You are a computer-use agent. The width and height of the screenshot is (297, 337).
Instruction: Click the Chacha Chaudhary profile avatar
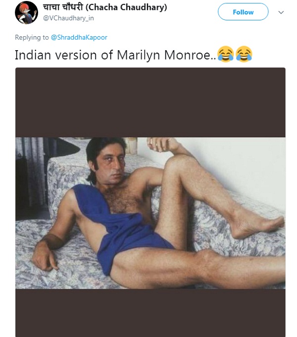26,12
